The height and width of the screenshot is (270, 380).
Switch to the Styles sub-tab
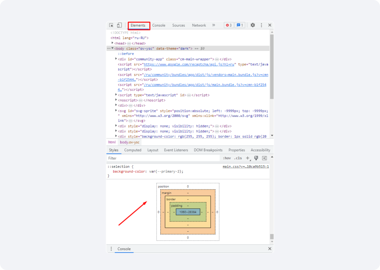(114, 150)
